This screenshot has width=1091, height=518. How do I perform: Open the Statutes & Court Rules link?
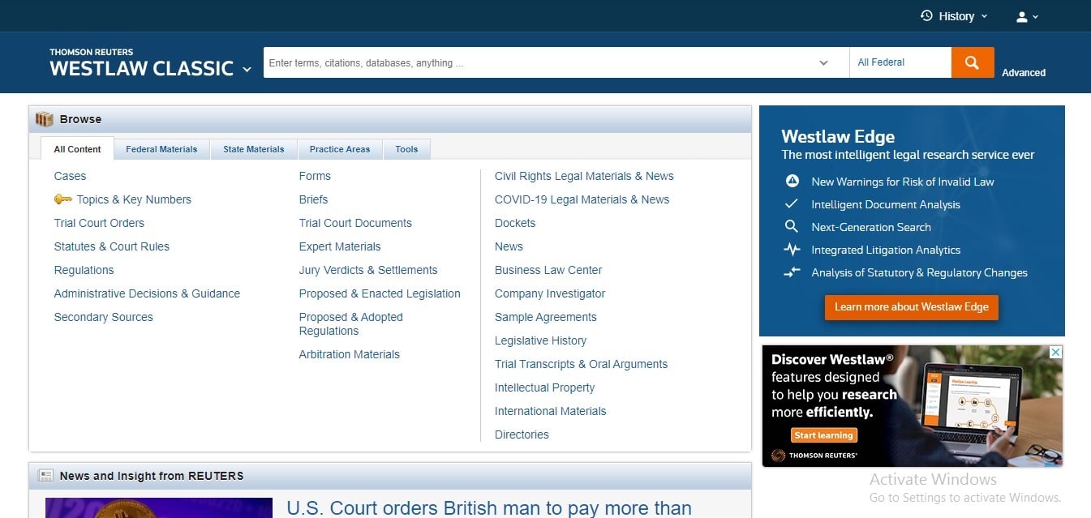[x=111, y=246]
